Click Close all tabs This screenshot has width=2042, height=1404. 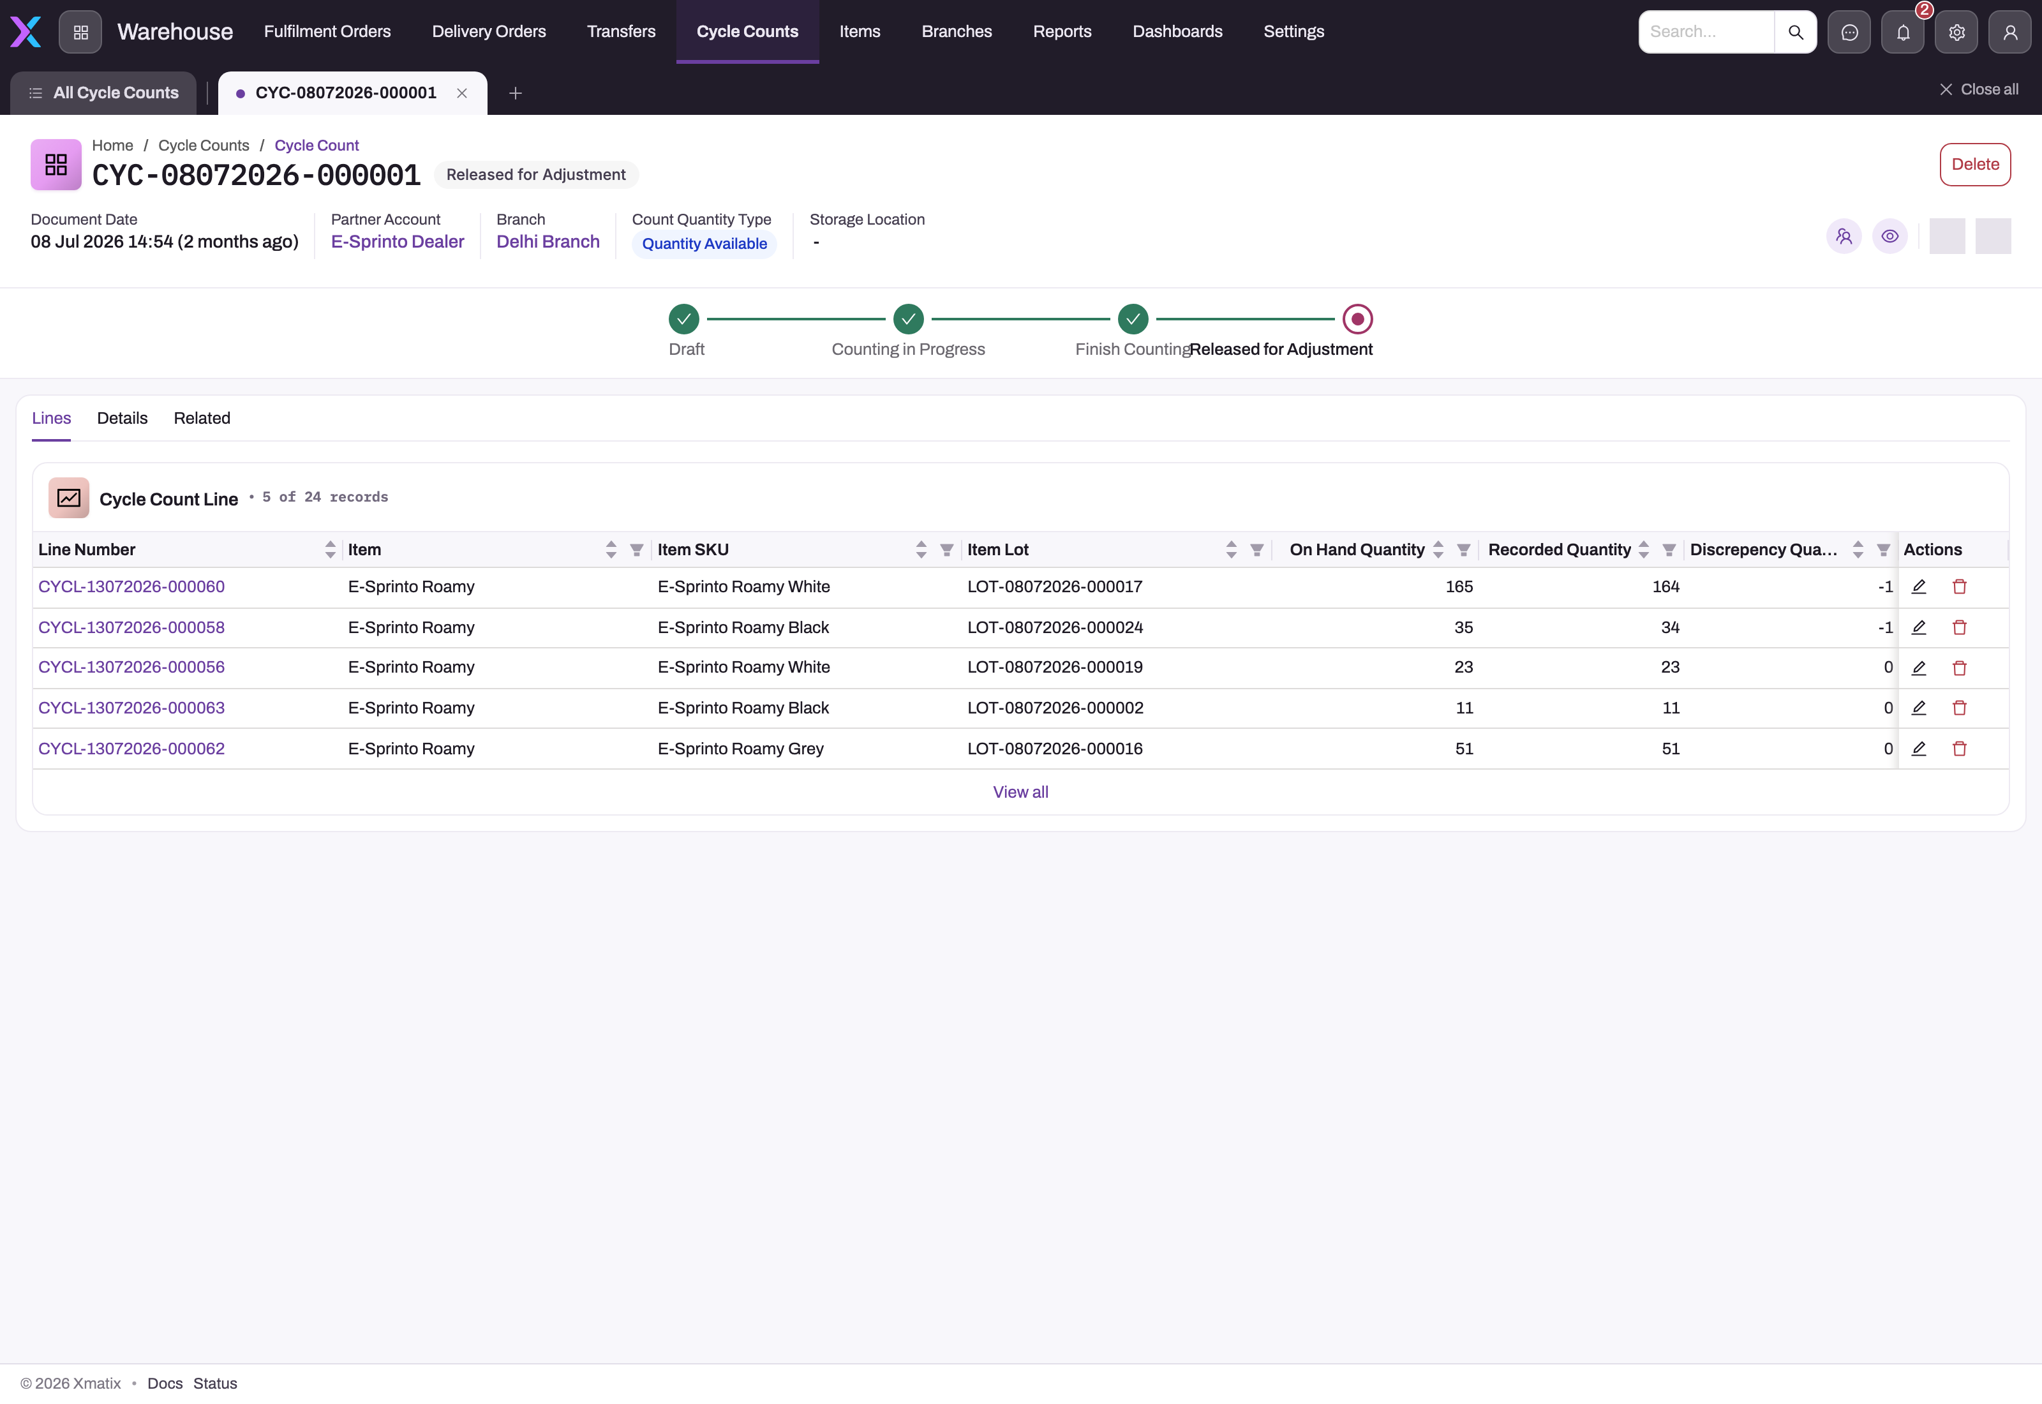click(x=1979, y=90)
